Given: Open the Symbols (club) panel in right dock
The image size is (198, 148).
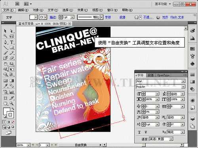Looking at the screenshot, I should click(x=192, y=64).
